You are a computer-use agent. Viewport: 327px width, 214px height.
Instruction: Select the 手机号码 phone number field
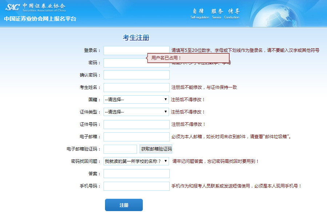pos(136,186)
